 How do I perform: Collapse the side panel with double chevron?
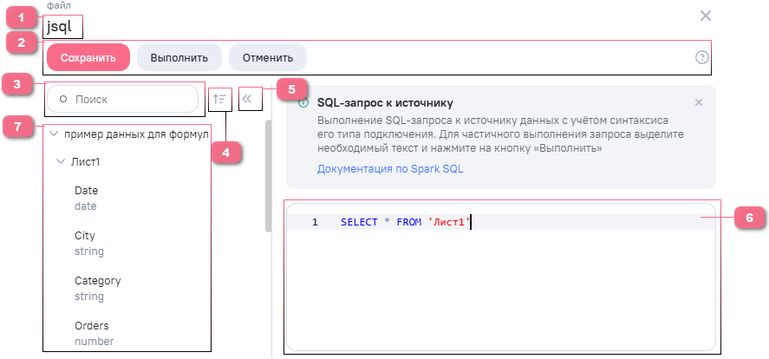[x=247, y=99]
